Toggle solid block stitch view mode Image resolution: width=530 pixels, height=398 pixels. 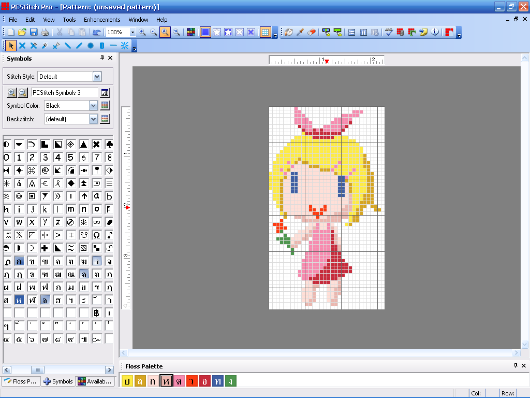(205, 32)
